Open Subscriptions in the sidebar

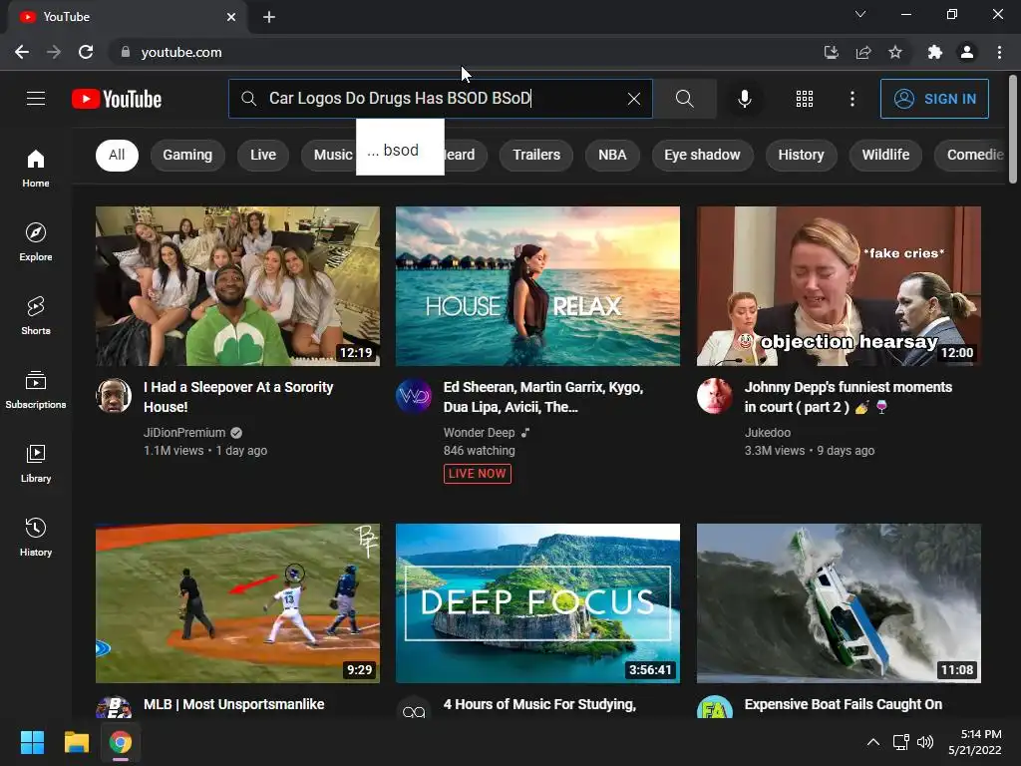tap(36, 390)
